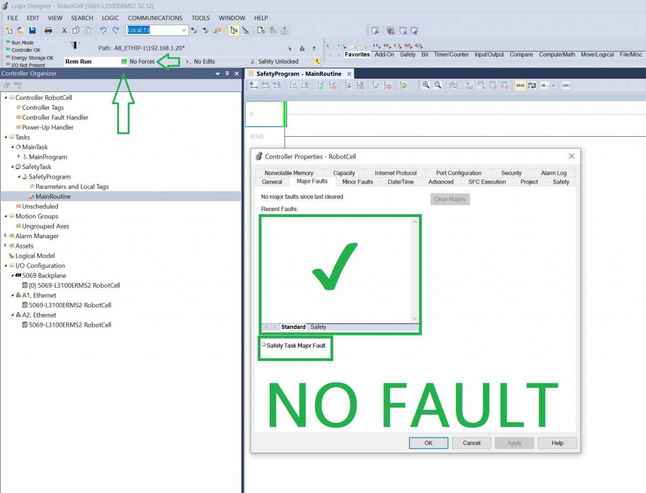Click OK in Controller Properties dialog

[428, 443]
